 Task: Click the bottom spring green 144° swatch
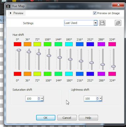(x=58, y=74)
